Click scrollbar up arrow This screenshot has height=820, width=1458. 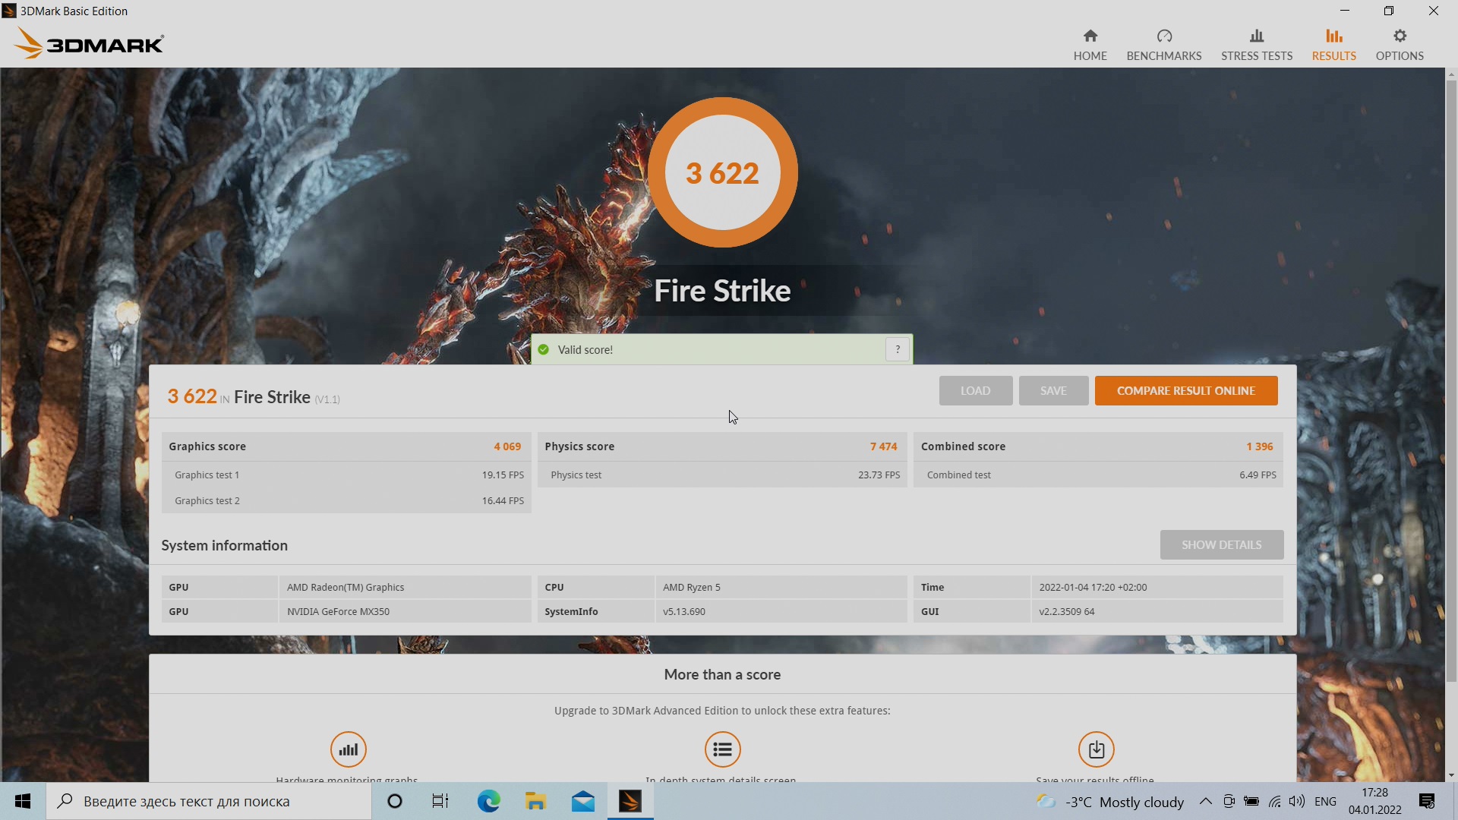click(x=1451, y=74)
